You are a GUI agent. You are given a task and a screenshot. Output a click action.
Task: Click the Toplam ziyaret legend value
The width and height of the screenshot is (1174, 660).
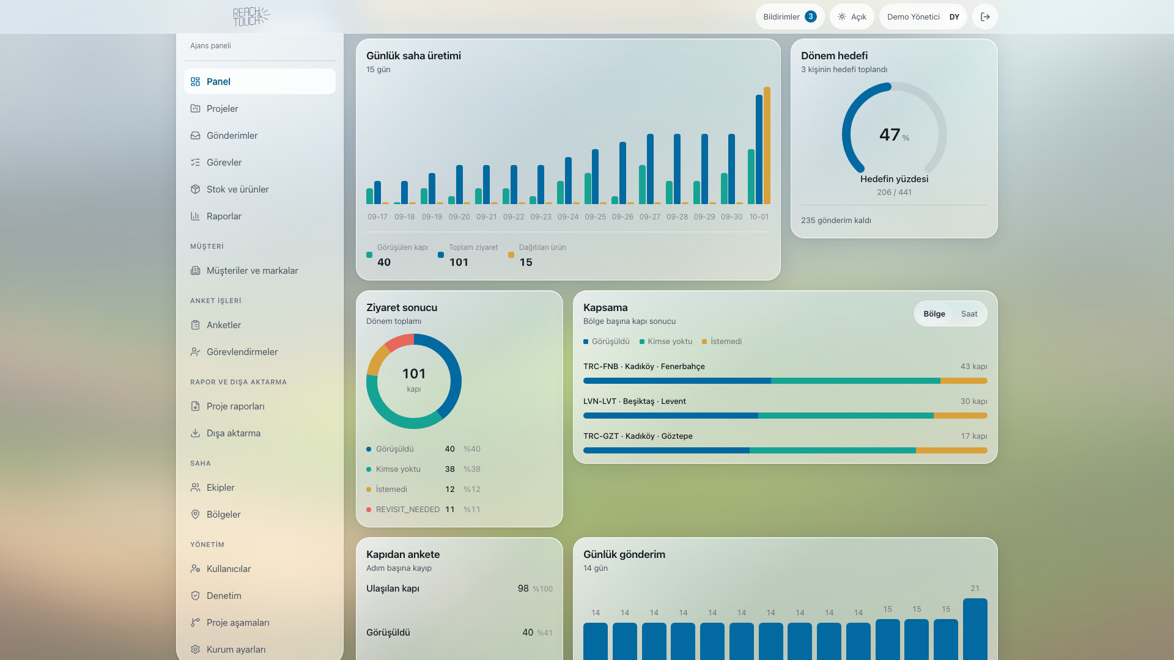coord(459,262)
